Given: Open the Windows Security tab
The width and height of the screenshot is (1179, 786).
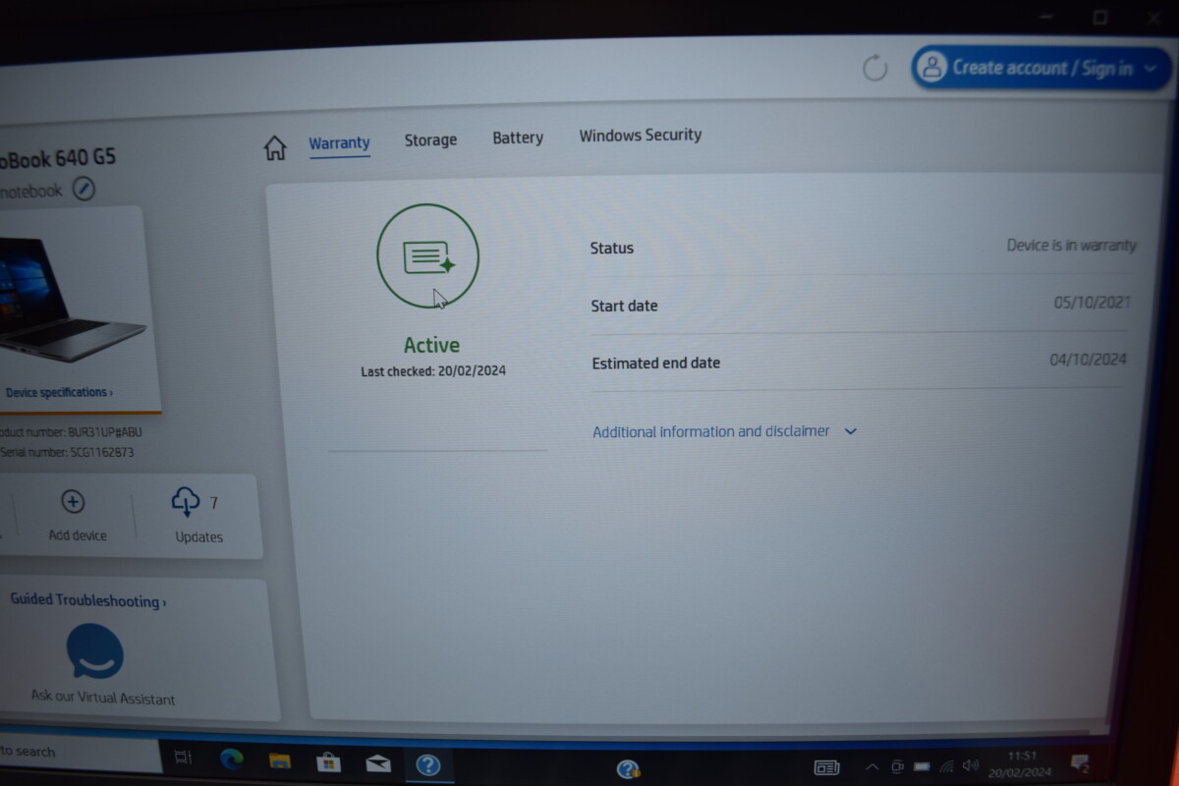Looking at the screenshot, I should click(x=641, y=135).
